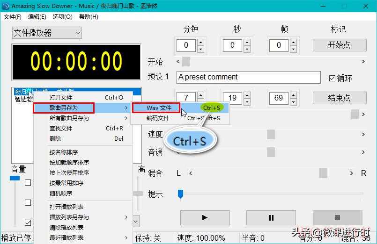Open the 选项(O) menu in menu bar
Viewport: 377px width, 244px height.
point(62,17)
